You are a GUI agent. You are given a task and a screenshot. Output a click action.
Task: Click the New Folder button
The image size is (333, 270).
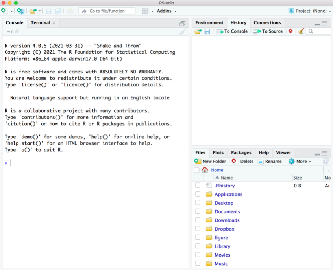click(x=211, y=161)
